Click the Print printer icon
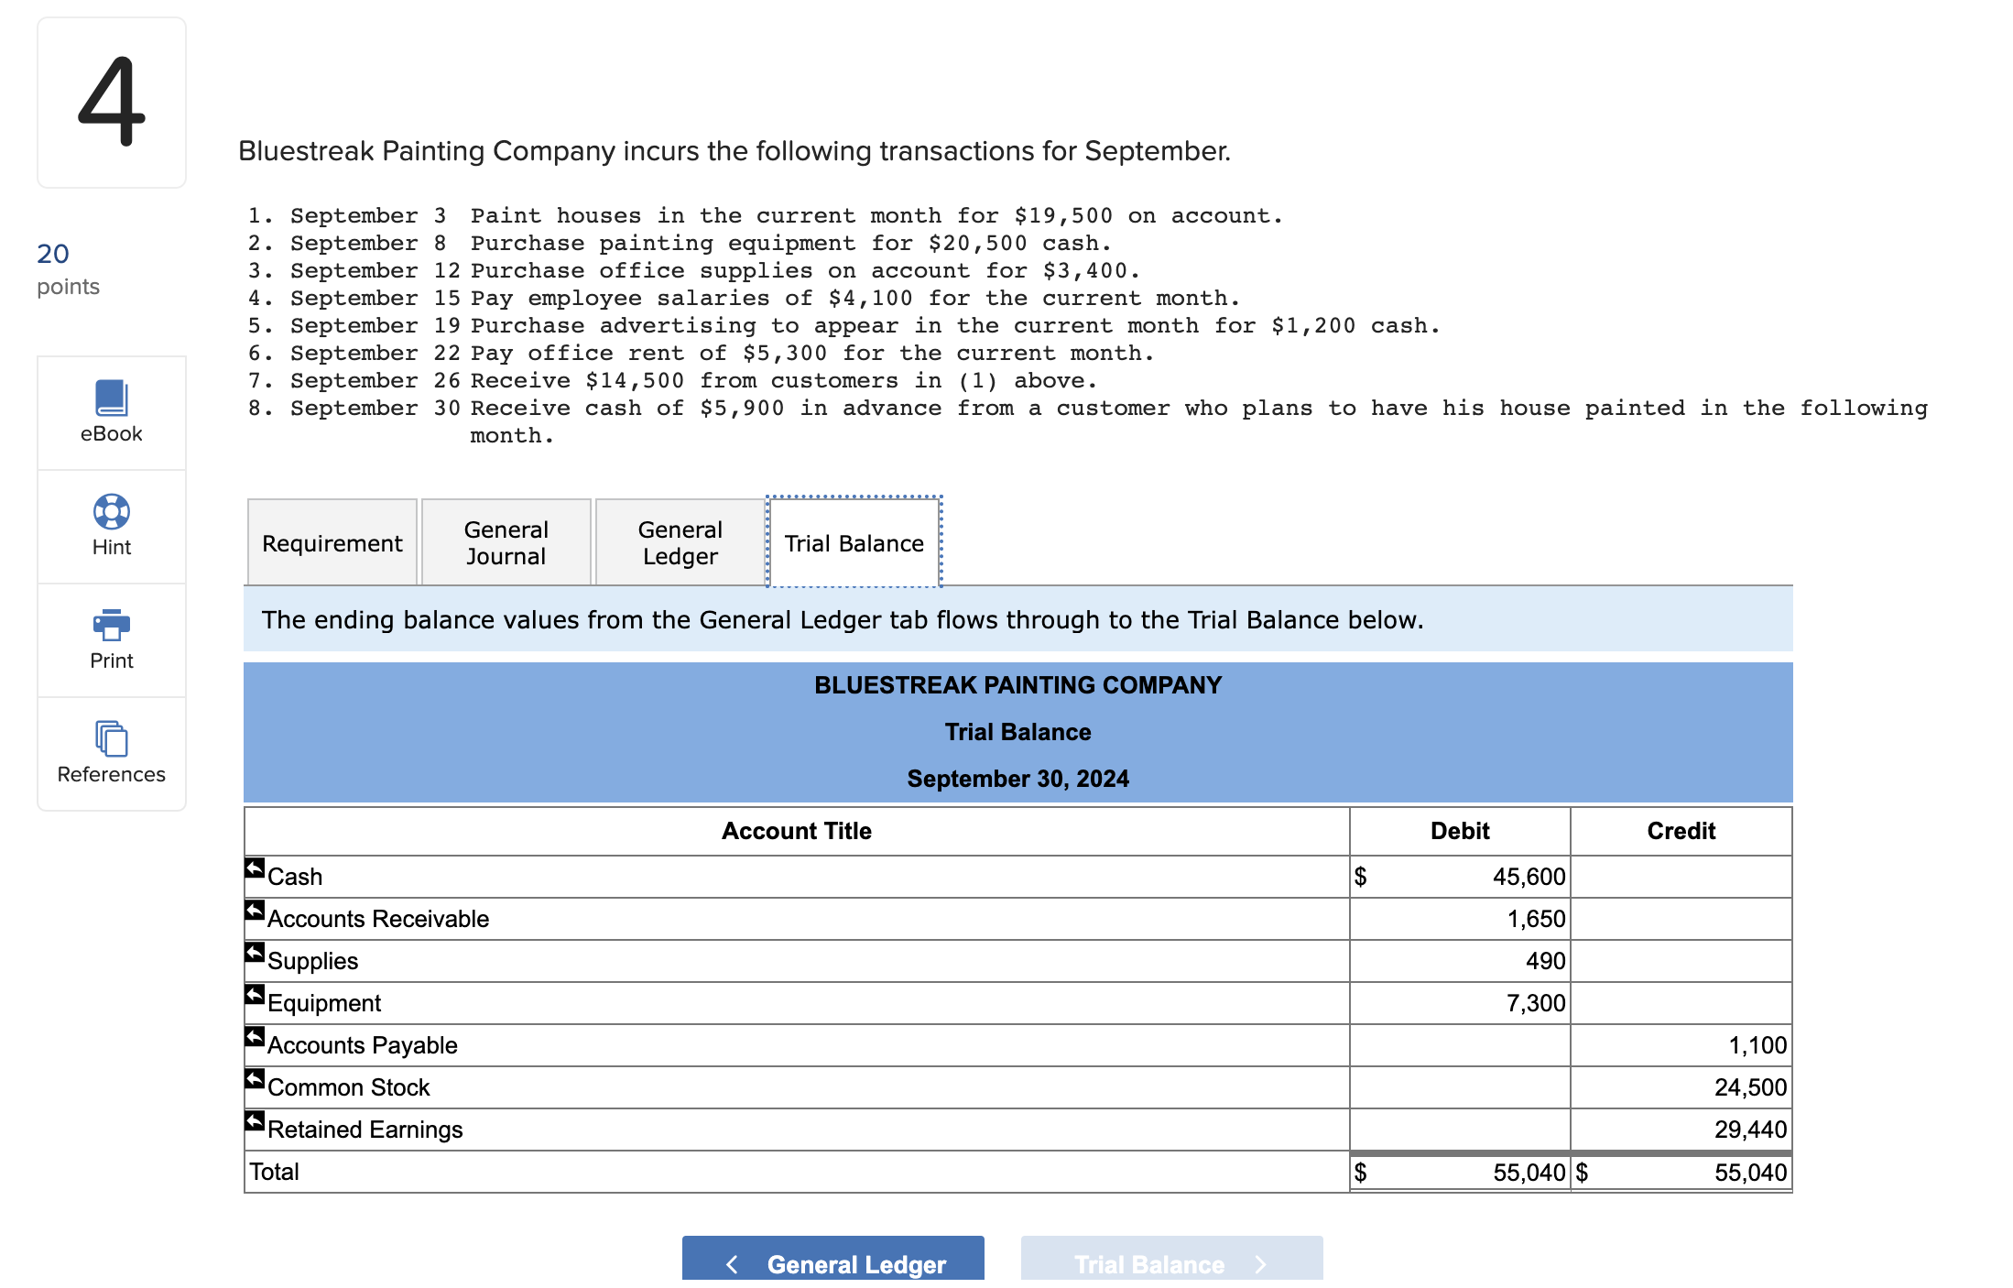Screen dimensions: 2013x1288 tap(111, 626)
